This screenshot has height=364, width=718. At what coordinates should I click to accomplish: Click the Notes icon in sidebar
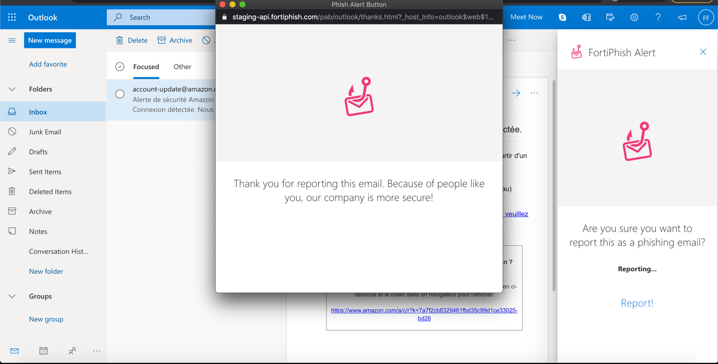(x=12, y=231)
